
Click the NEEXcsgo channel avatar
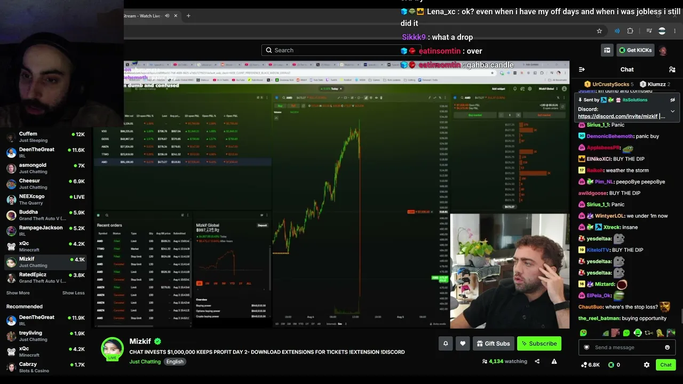pos(11,199)
